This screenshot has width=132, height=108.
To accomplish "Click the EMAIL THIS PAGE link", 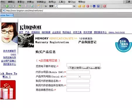I will pyautogui.click(x=117, y=32).
